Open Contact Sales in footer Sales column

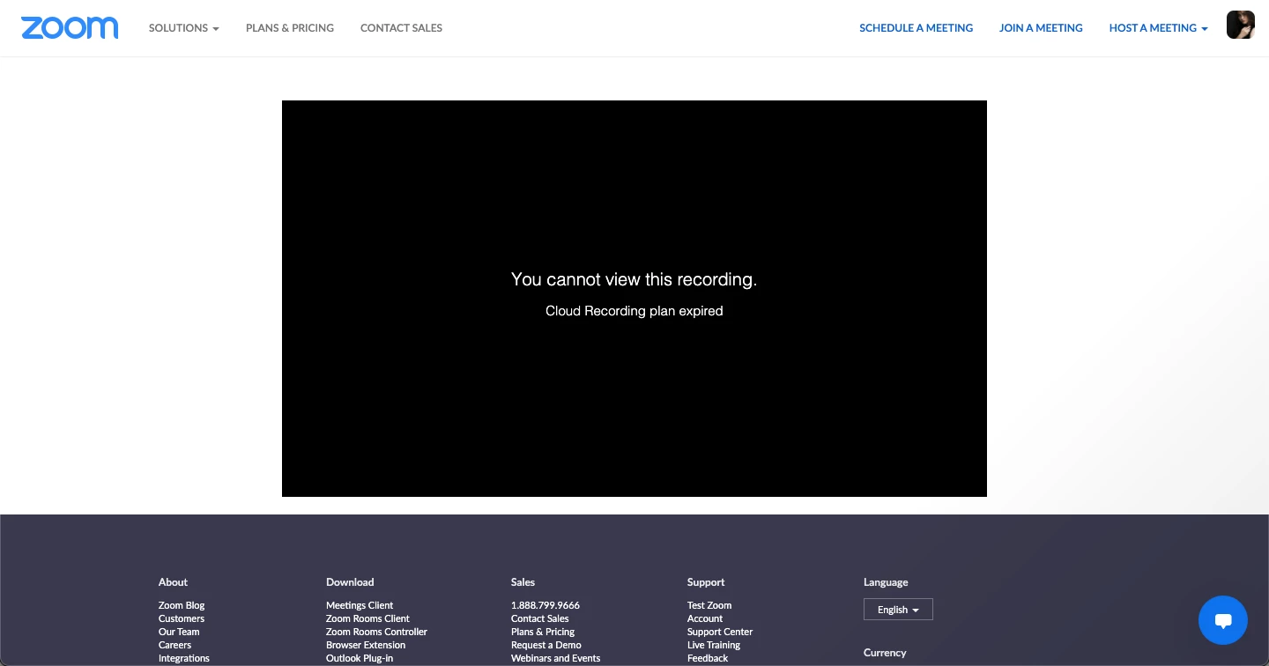click(x=540, y=618)
